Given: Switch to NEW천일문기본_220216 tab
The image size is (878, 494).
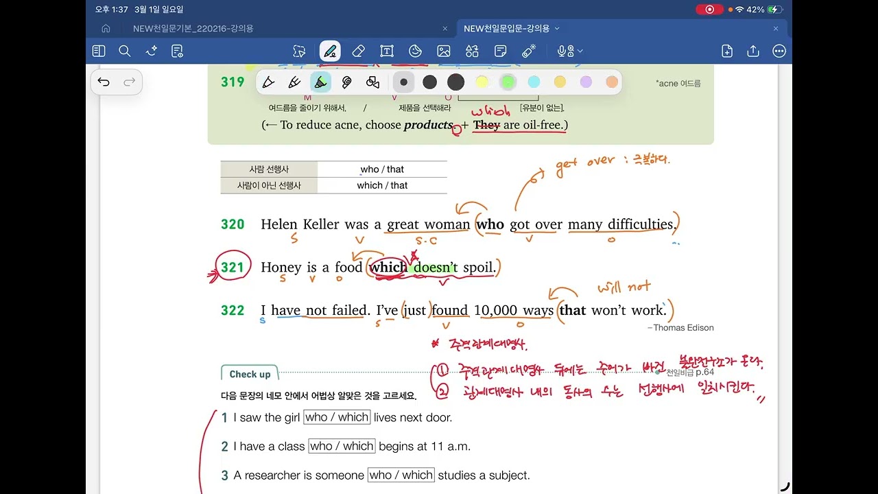Looking at the screenshot, I should click(193, 29).
